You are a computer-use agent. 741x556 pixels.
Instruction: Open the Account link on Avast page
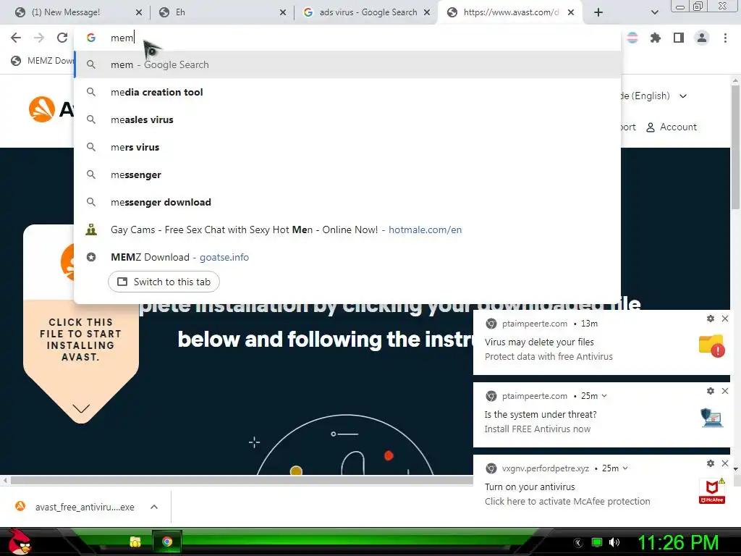pos(672,127)
